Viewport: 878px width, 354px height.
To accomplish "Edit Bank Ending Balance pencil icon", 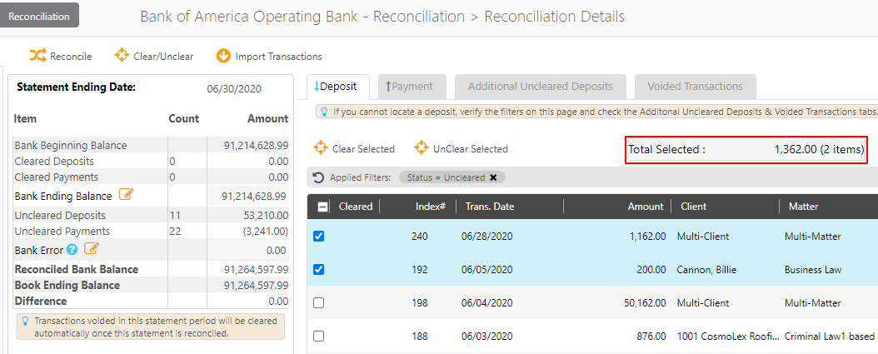I will tap(126, 195).
